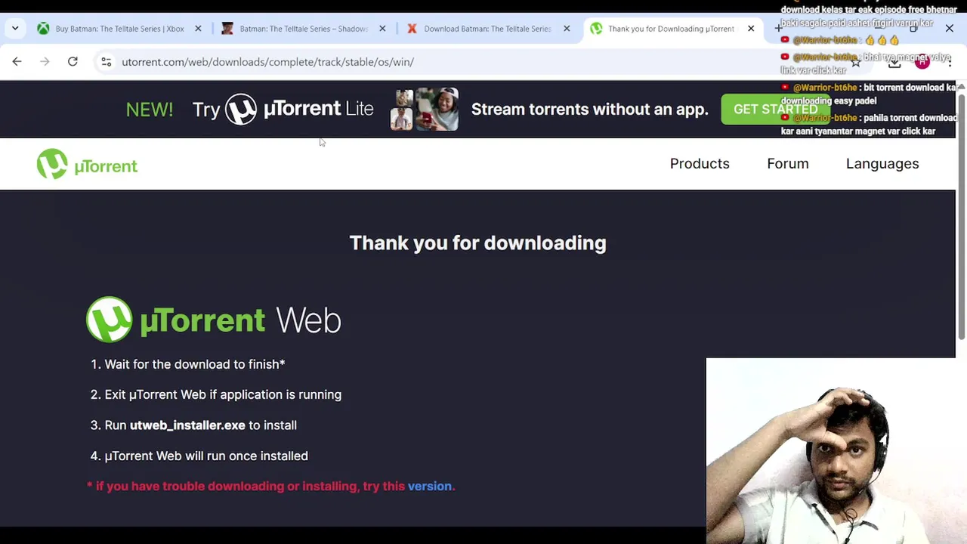Open a new browser tab
Viewport: 967px width, 544px height.
tap(778, 29)
